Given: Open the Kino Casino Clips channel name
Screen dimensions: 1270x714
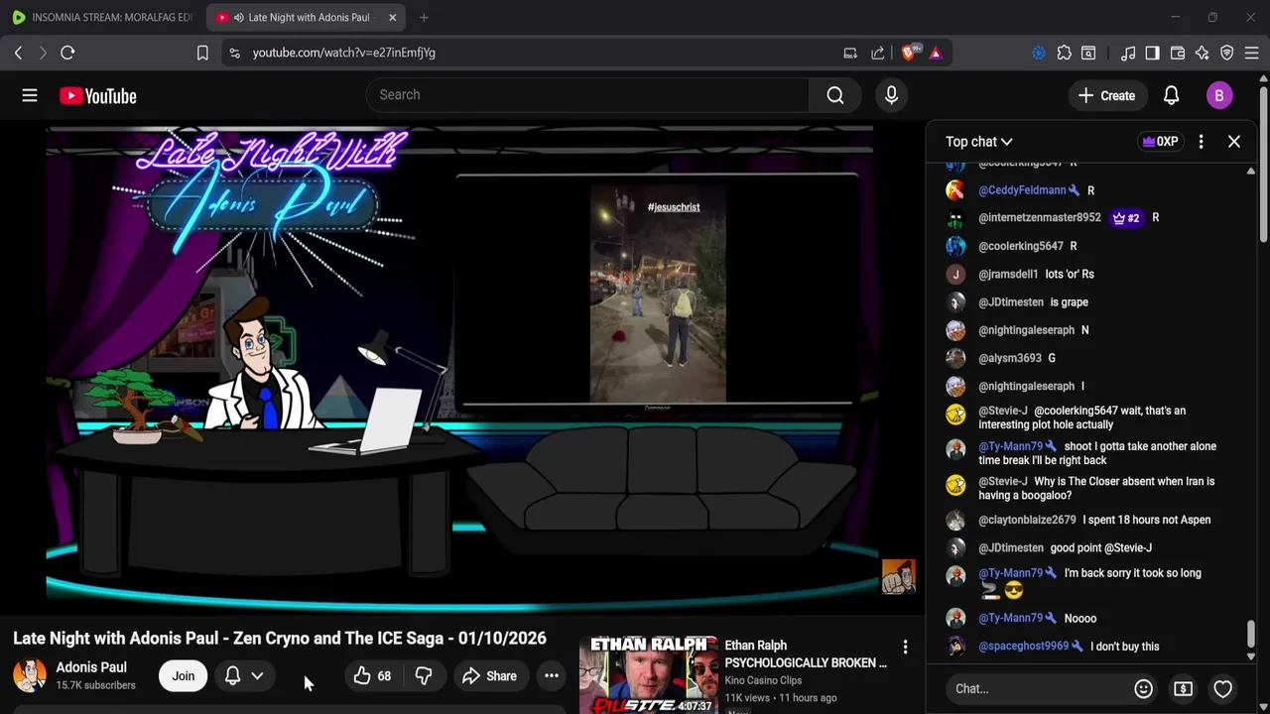Looking at the screenshot, I should pyautogui.click(x=763, y=680).
